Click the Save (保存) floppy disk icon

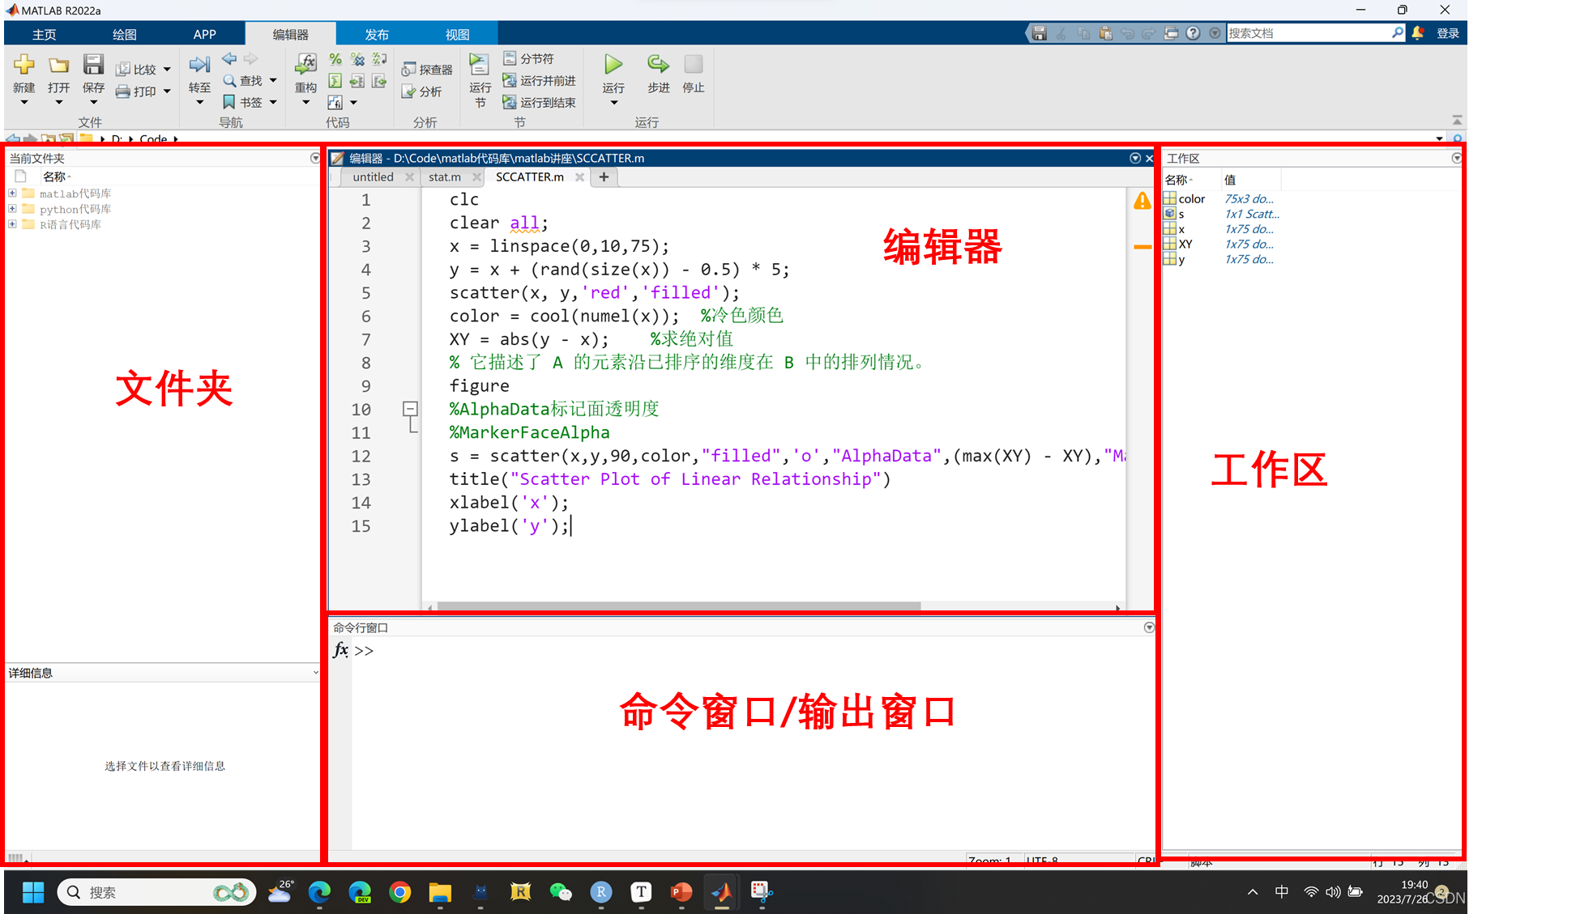tap(93, 65)
